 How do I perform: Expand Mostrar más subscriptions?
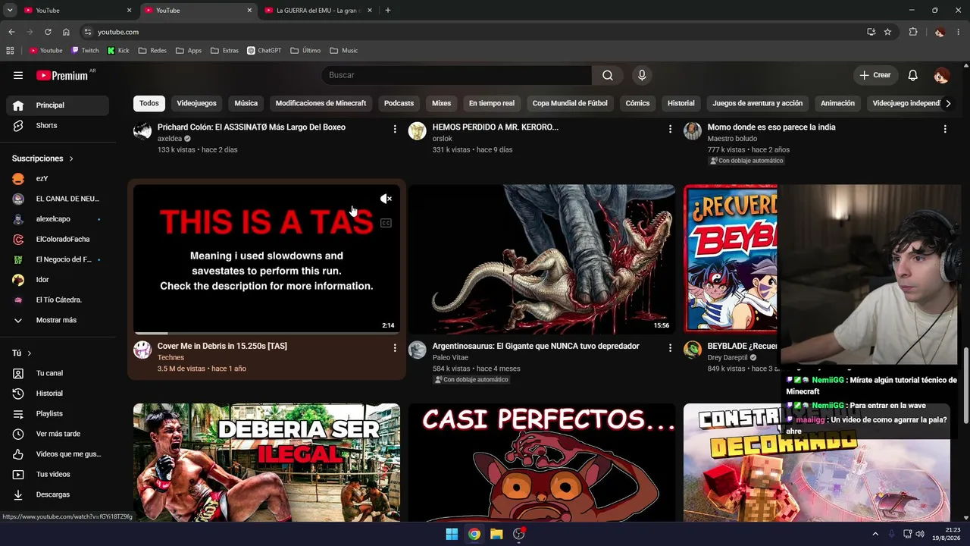[58, 320]
